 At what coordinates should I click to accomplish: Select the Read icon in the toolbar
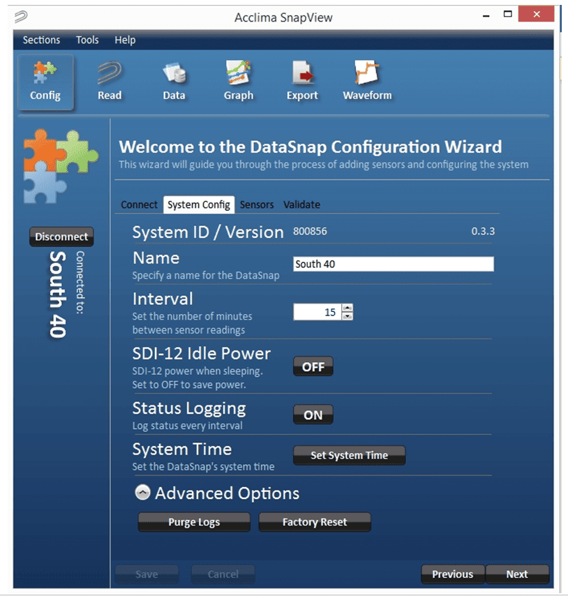(109, 80)
